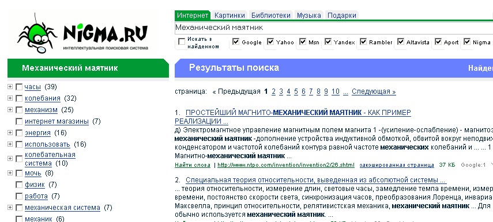493x222 pixels.
Task: Toggle the Msn search engine checkbox
Action: [303, 42]
